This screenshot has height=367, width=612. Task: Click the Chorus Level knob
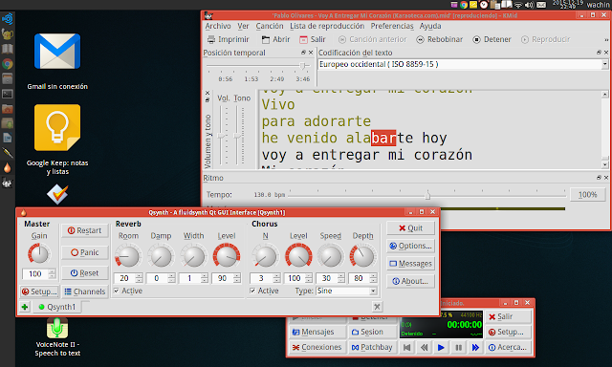298,256
